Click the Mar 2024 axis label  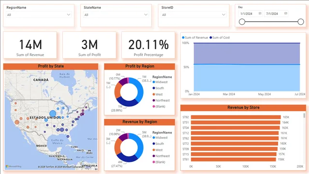coord(229,94)
